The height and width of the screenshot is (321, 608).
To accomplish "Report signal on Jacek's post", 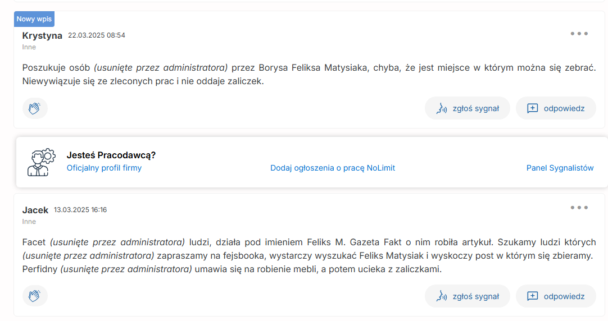I will pyautogui.click(x=467, y=296).
